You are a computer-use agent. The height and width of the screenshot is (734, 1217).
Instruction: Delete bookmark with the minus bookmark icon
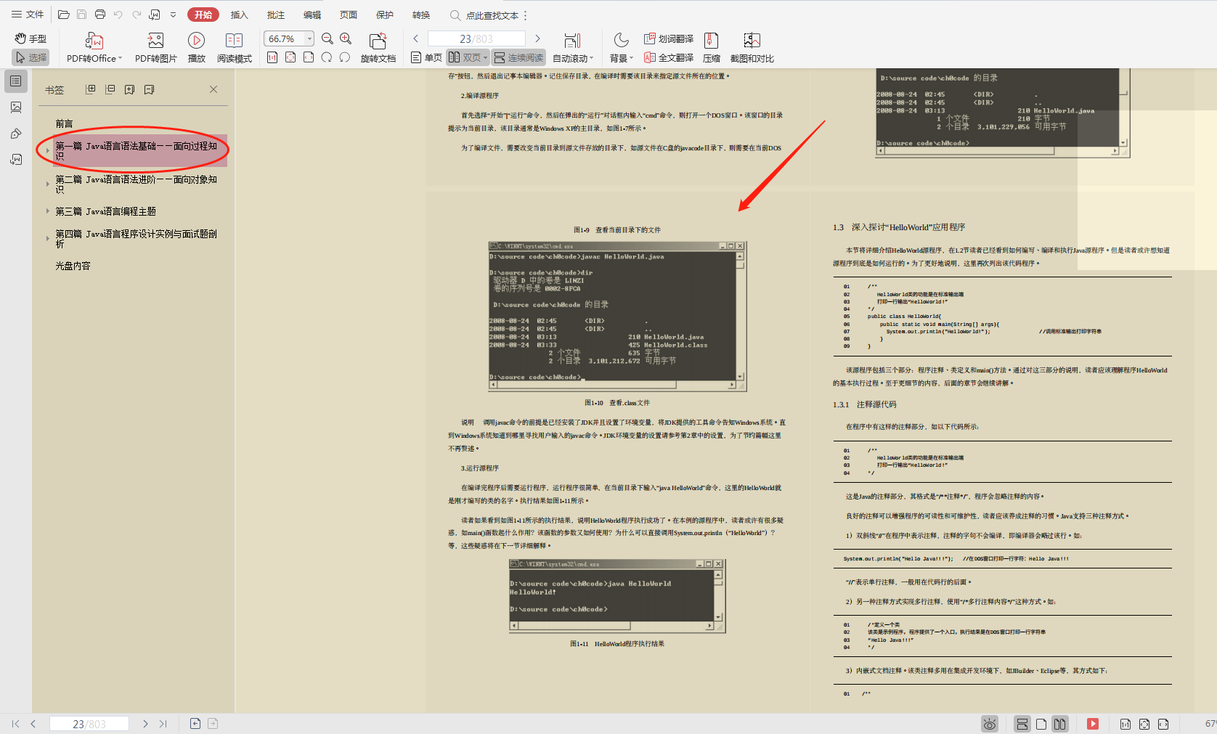[x=149, y=89]
